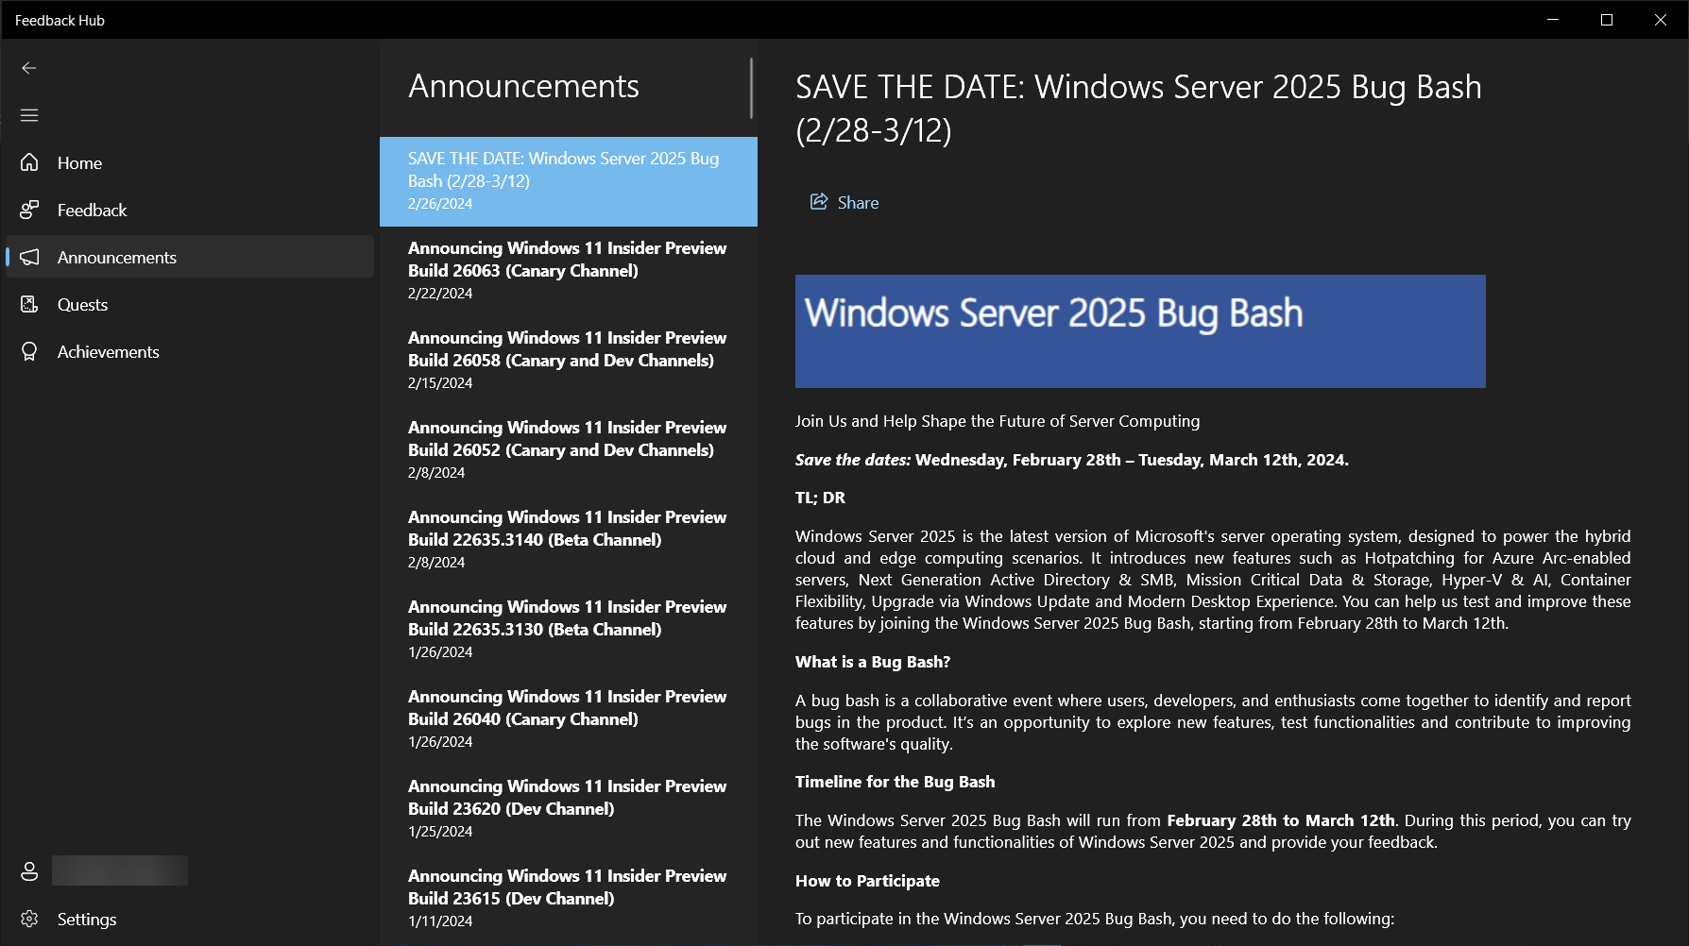Screen dimensions: 1689x946
Task: Click the Home house icon
Action: coord(29,162)
